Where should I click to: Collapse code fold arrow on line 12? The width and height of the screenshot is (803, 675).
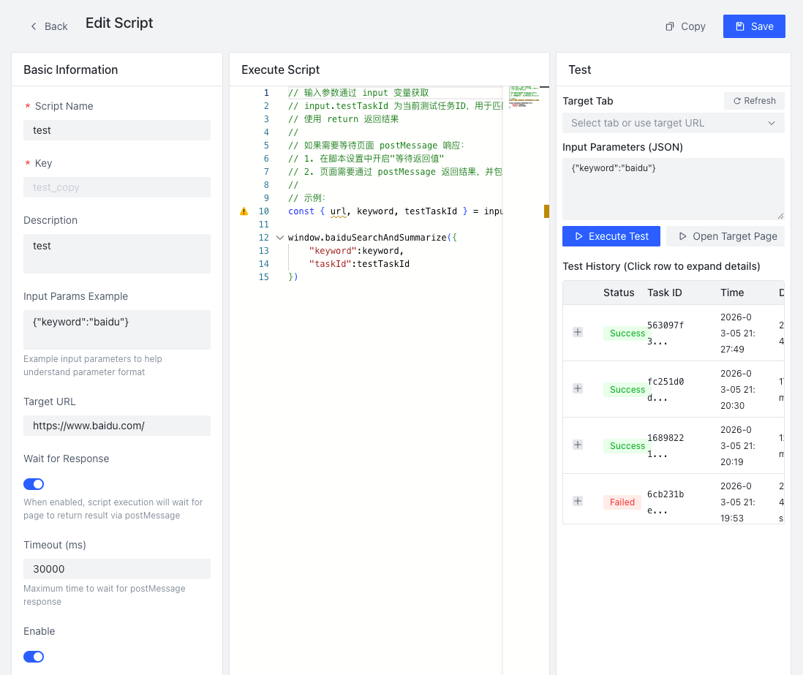point(279,238)
